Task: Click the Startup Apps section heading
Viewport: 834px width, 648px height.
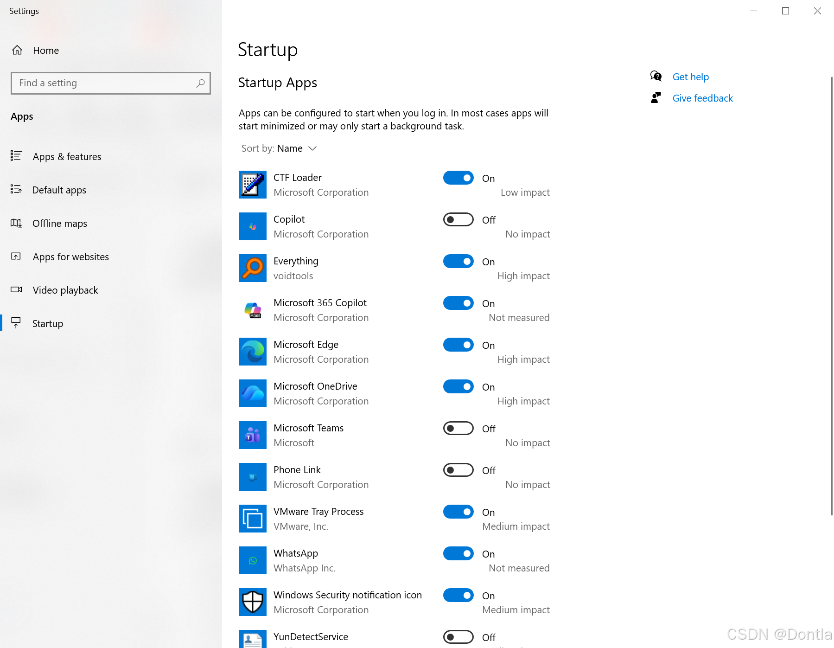Action: 277,83
